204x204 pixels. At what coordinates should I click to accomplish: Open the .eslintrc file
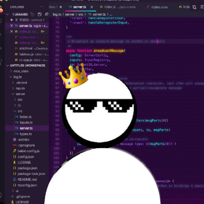(x=24, y=139)
